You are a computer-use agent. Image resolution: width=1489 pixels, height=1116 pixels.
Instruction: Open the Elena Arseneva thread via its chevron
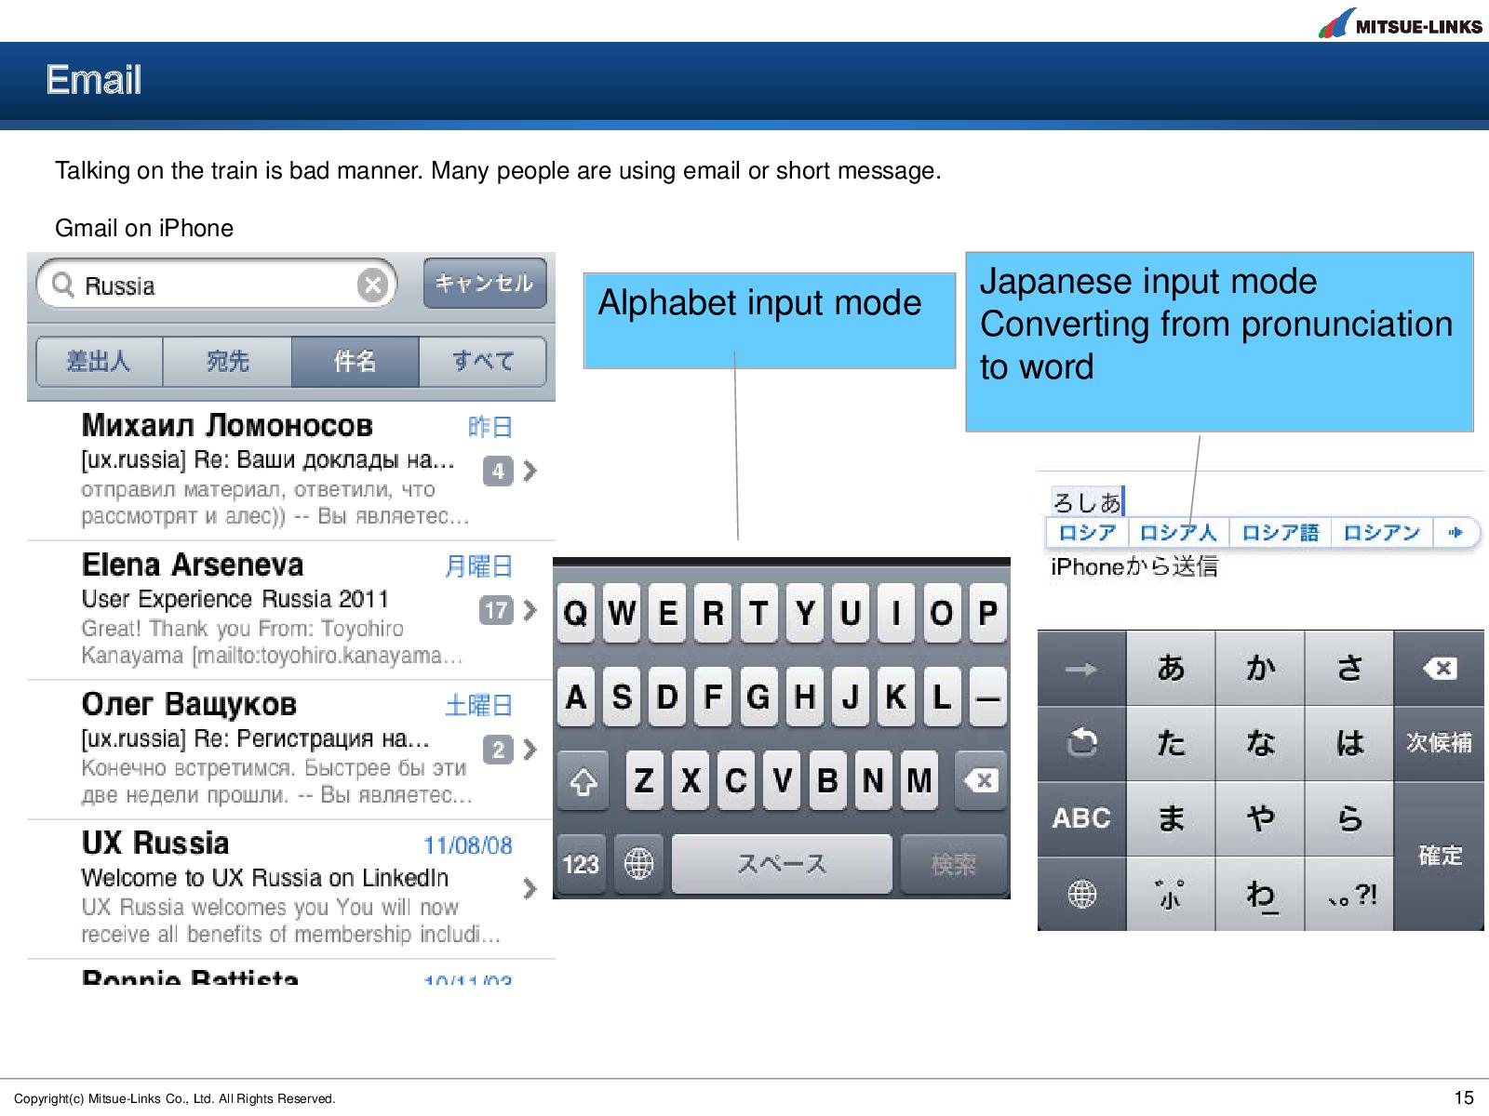coord(530,610)
